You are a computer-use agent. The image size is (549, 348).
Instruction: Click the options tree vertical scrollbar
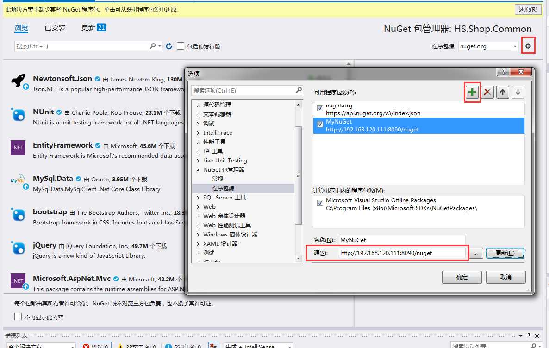298,175
